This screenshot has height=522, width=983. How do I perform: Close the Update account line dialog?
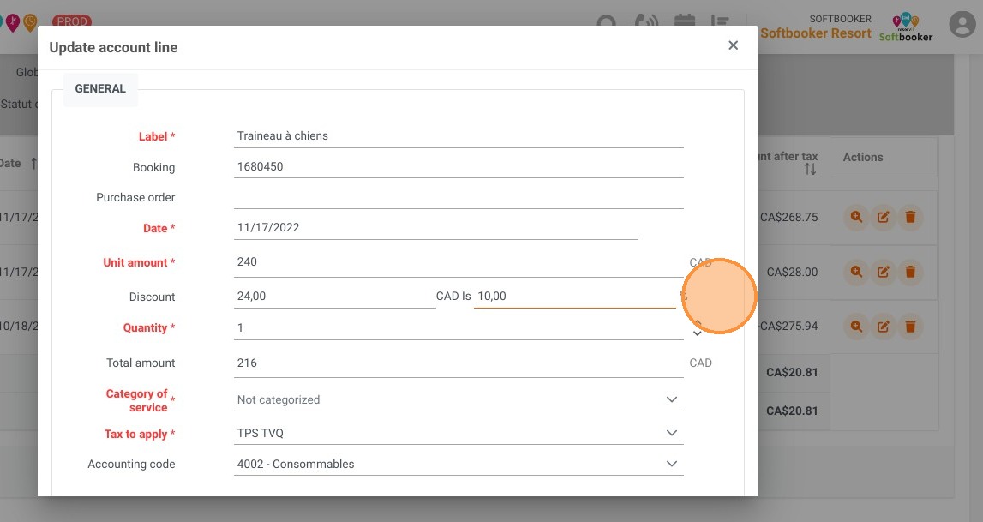click(x=733, y=45)
